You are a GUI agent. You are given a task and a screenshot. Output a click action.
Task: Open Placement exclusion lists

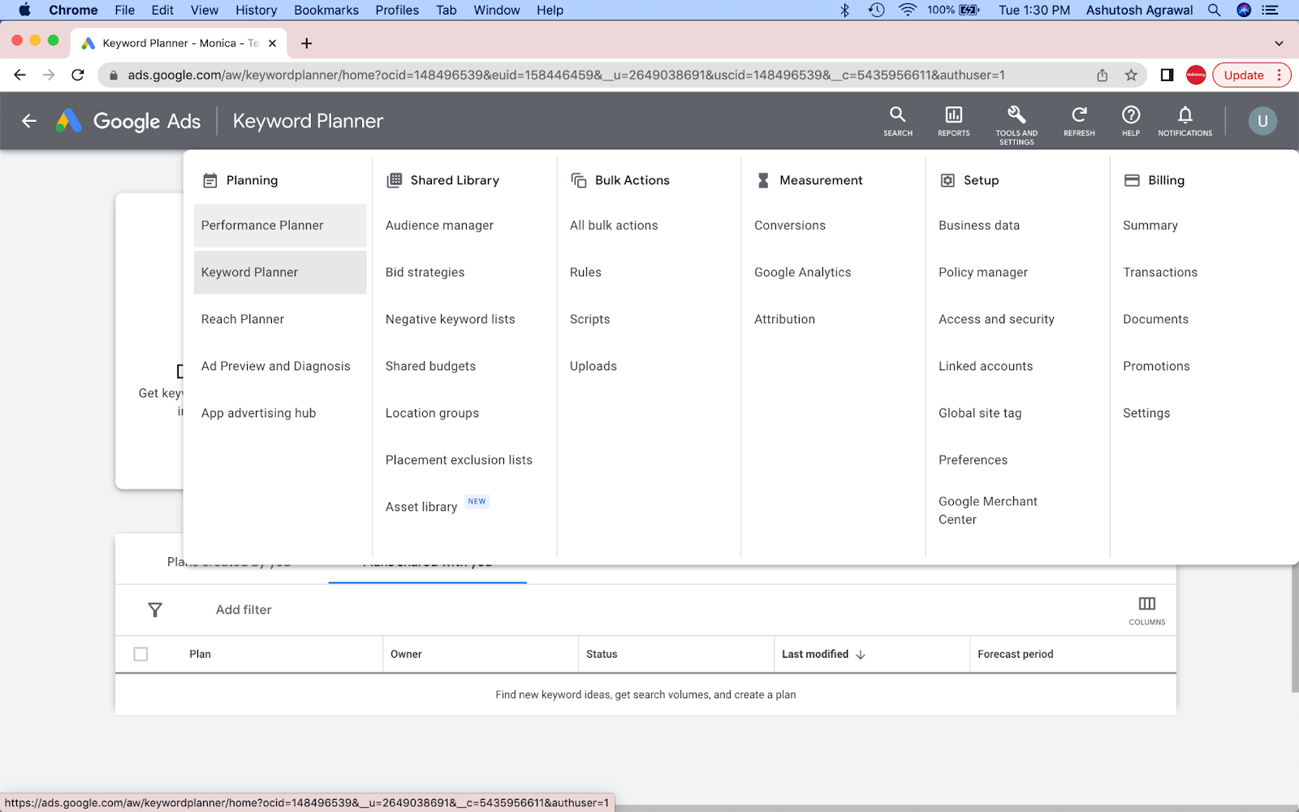[459, 460]
